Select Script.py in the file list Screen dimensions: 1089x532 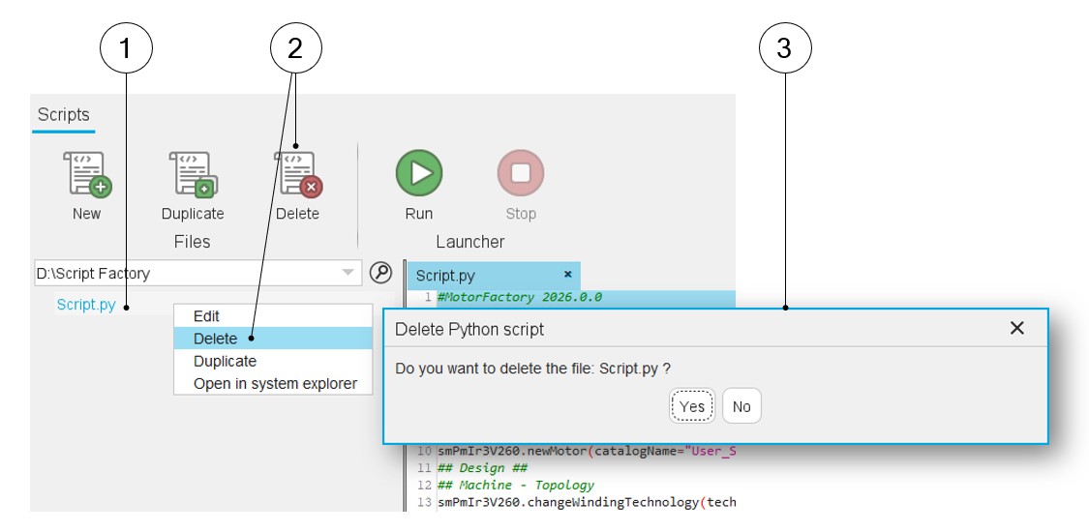pos(86,305)
